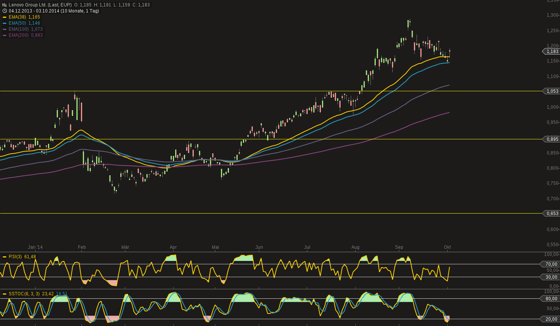Click the "0,550" price axis label
560x326 pixels.
(x=553, y=245)
